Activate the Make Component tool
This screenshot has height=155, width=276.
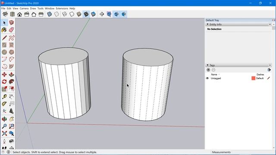(x=12, y=23)
